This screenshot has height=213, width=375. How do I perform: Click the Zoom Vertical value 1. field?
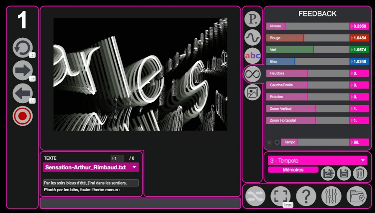pos(360,109)
